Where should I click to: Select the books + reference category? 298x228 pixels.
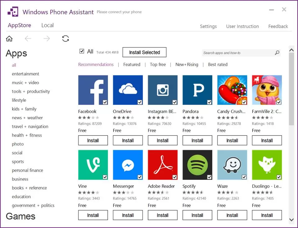(x=29, y=188)
